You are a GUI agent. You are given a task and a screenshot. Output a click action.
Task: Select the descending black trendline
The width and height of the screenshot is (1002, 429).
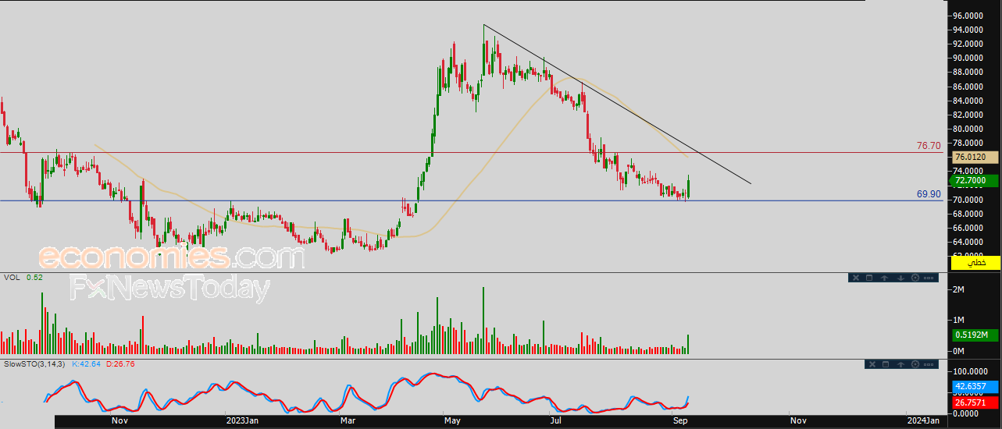[617, 105]
